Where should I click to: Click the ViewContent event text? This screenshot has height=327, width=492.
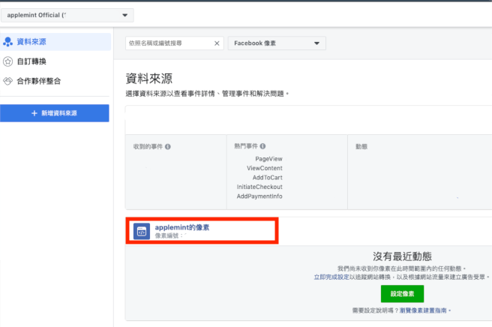coord(265,168)
